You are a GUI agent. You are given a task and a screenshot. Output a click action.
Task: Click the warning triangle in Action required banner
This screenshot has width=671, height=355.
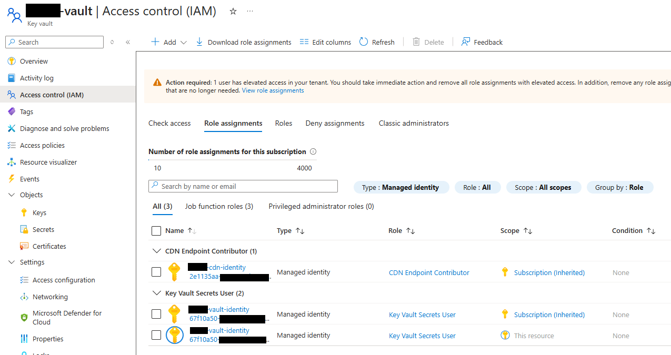[157, 83]
